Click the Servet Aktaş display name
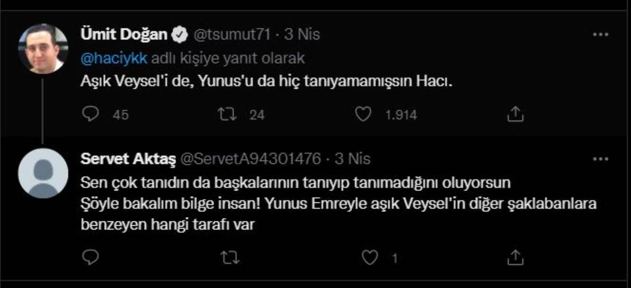 coord(128,159)
